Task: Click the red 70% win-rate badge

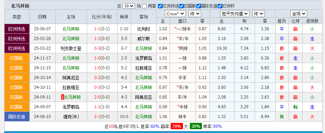Action: tap(177, 126)
